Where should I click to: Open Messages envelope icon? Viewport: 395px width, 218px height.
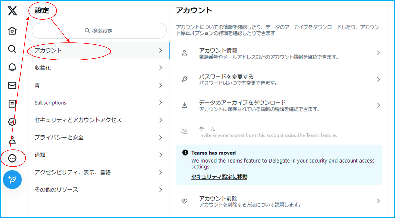click(x=12, y=85)
